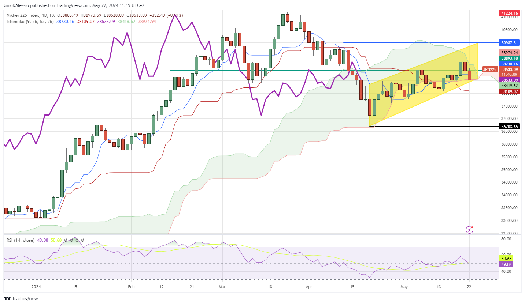Toggle the second crossed-circle icon in the RSI row
Image resolution: width=525 pixels, height=305 pixels.
pos(71,240)
